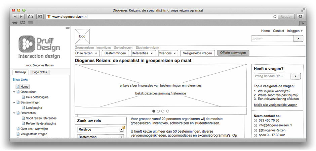Open the Reistype dropdown
Image resolution: width=316 pixels, height=151 pixels.
tap(101, 130)
